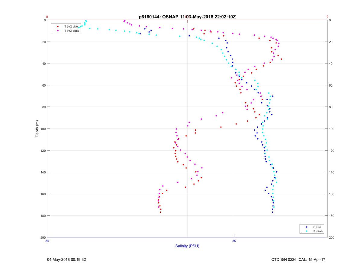This screenshot has width=362, height=267.
Task: Click the 'S climb' legend entry
Action: point(318,231)
